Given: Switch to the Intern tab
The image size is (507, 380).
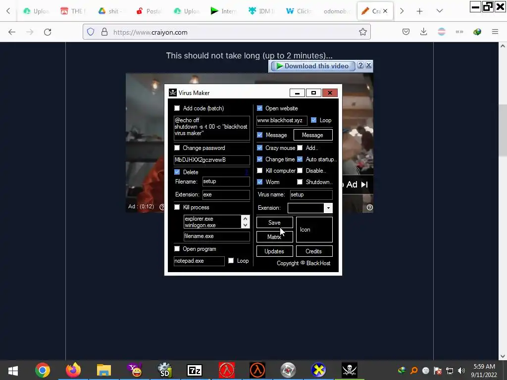Looking at the screenshot, I should (224, 11).
